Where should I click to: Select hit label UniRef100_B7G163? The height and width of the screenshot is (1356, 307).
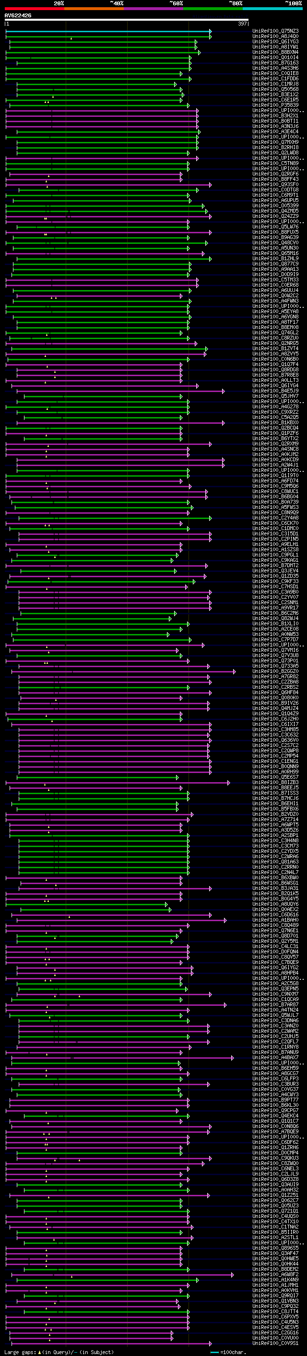[275, 63]
